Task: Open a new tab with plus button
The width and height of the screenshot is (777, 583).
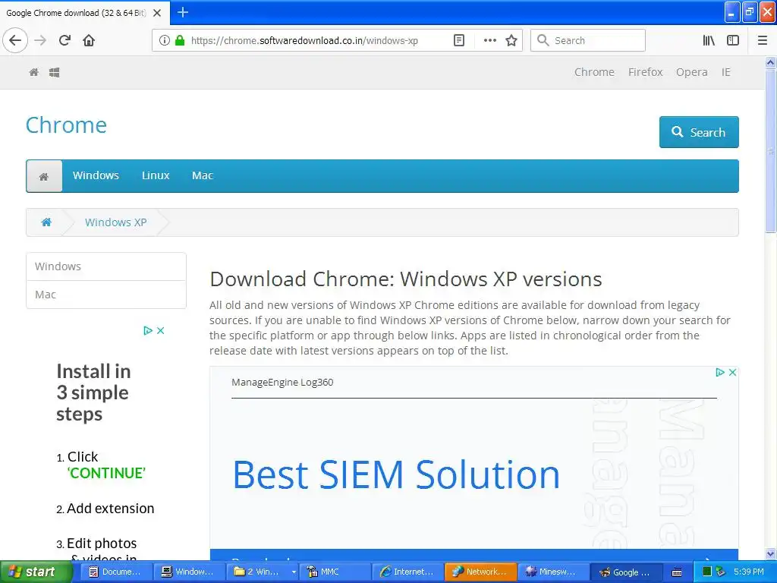Action: point(183,12)
